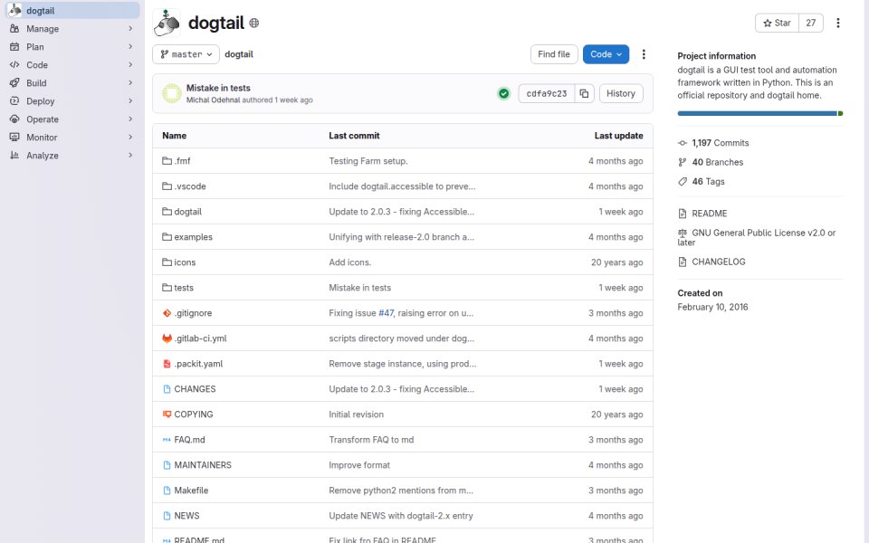Open the Code clone dropdown button
Screen dimensions: 869x543
606,54
